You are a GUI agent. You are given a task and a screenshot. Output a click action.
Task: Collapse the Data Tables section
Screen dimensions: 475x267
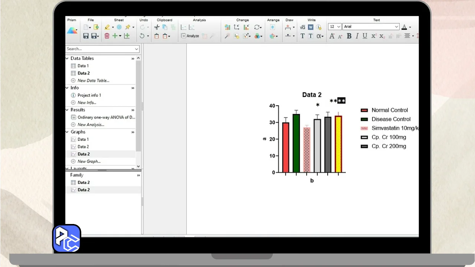67,58
